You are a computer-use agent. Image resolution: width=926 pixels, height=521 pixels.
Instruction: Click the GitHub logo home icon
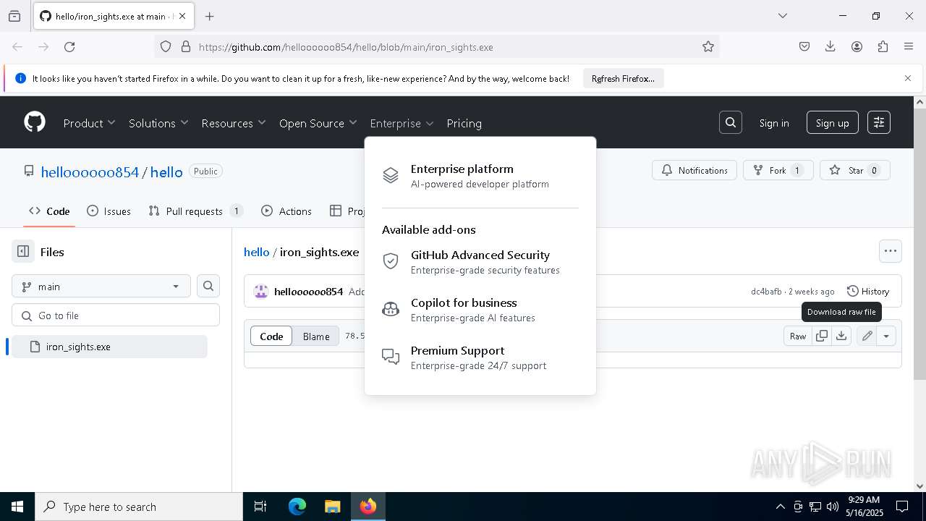(x=35, y=122)
